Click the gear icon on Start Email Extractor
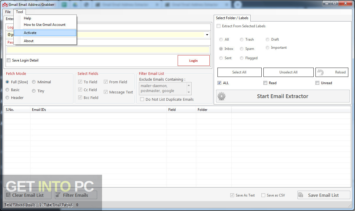The image size is (355, 211). 222,96
